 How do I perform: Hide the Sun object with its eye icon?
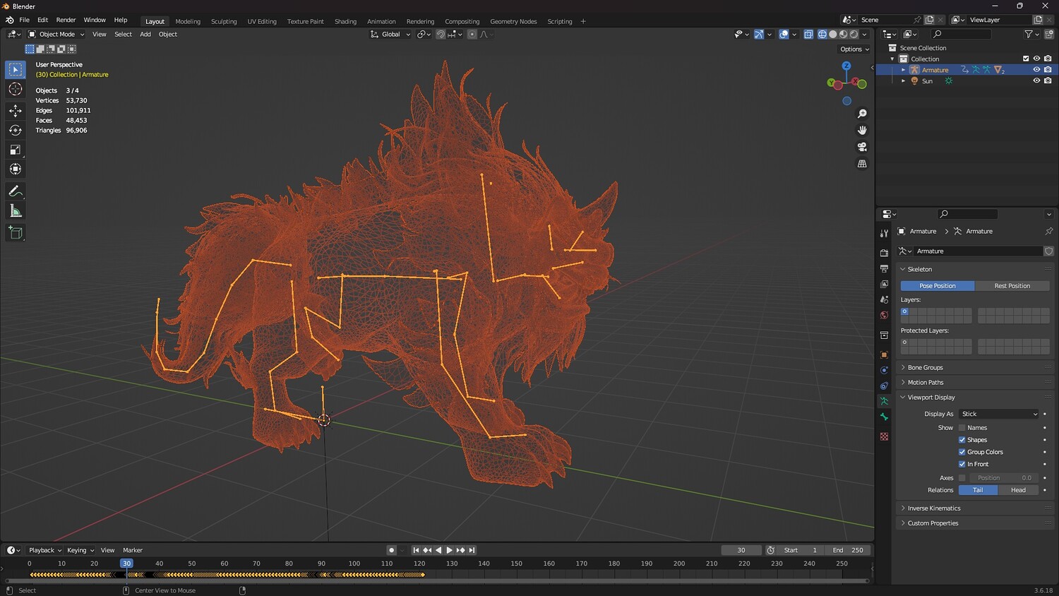(x=1036, y=81)
